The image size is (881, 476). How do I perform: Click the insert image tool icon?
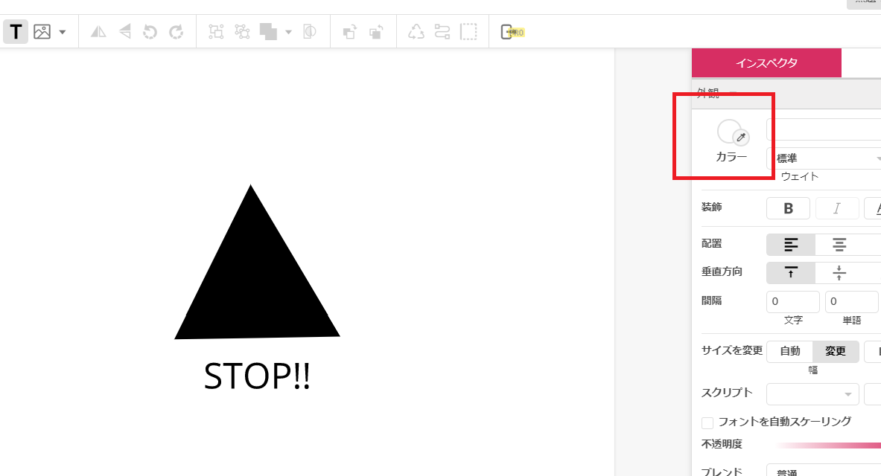tap(42, 31)
